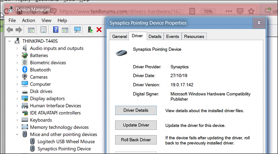Image resolution: width=278 pixels, height=154 pixels.
Task: Select Synaptics Pointing Device tree item
Action: [64, 149]
